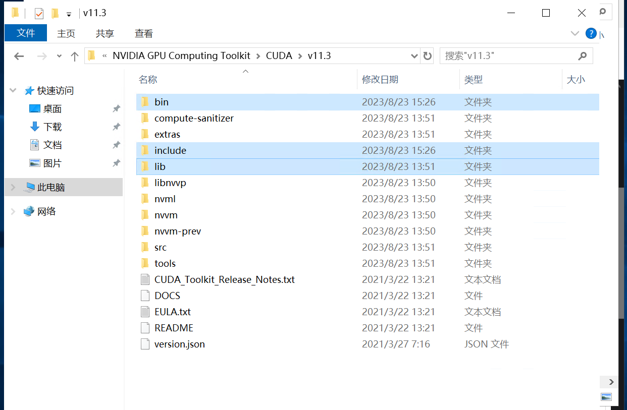This screenshot has width=627, height=410.
Task: Select the bin folder in the file list
Action: coord(161,101)
